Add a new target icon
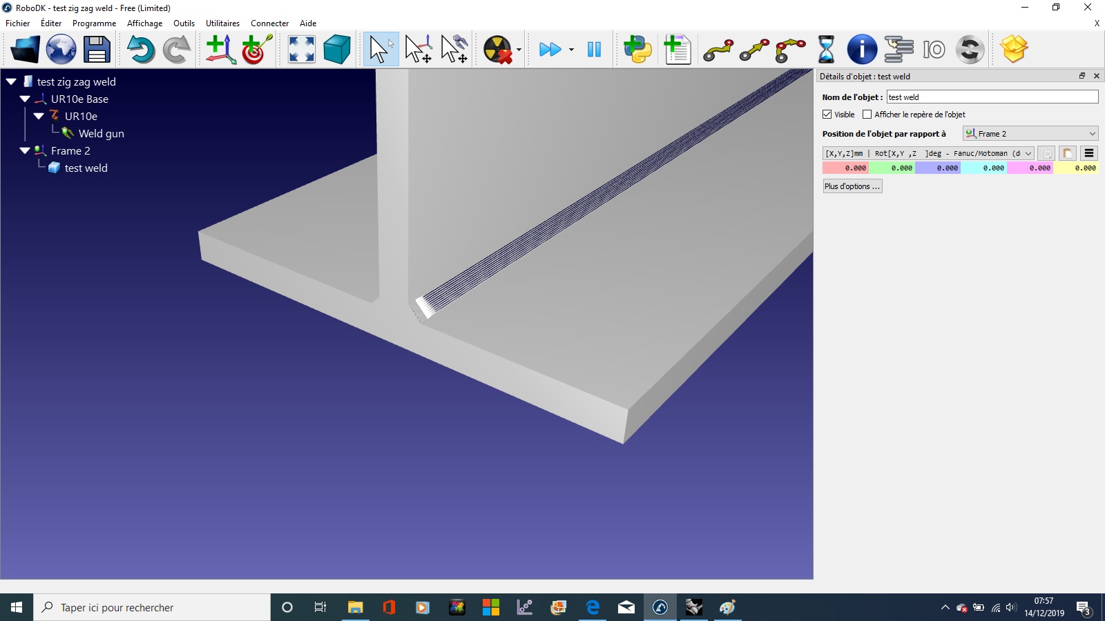Image resolution: width=1105 pixels, height=621 pixels. (x=256, y=49)
